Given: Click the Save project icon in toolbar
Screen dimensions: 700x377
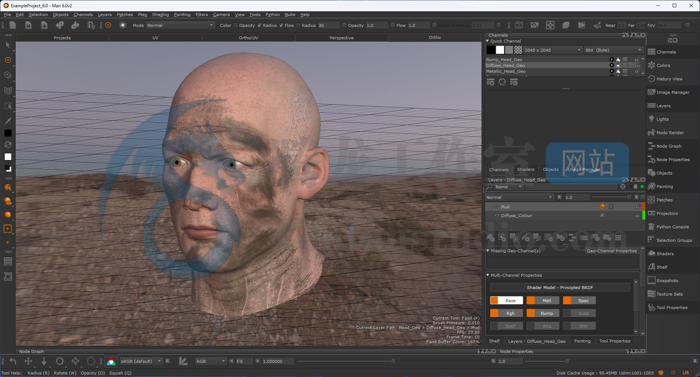Looking at the screenshot, I should tap(44, 25).
